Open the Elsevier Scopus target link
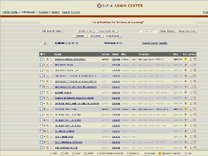 pyautogui.click(x=63, y=93)
